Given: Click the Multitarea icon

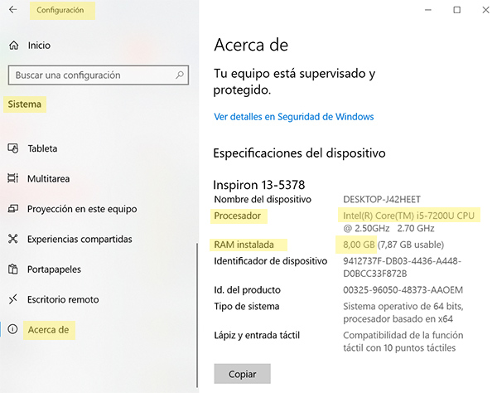Looking at the screenshot, I should 12,178.
